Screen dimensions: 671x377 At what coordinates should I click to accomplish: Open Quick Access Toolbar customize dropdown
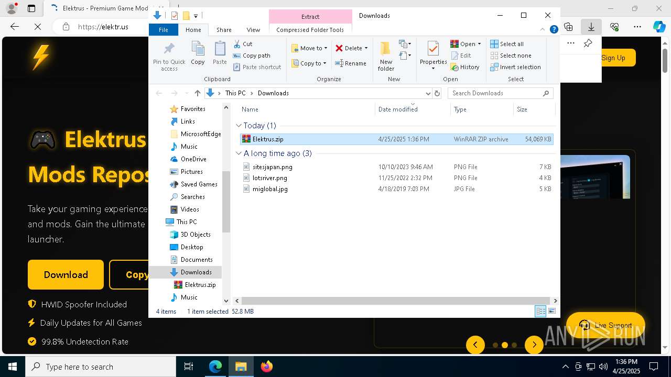pos(196,16)
